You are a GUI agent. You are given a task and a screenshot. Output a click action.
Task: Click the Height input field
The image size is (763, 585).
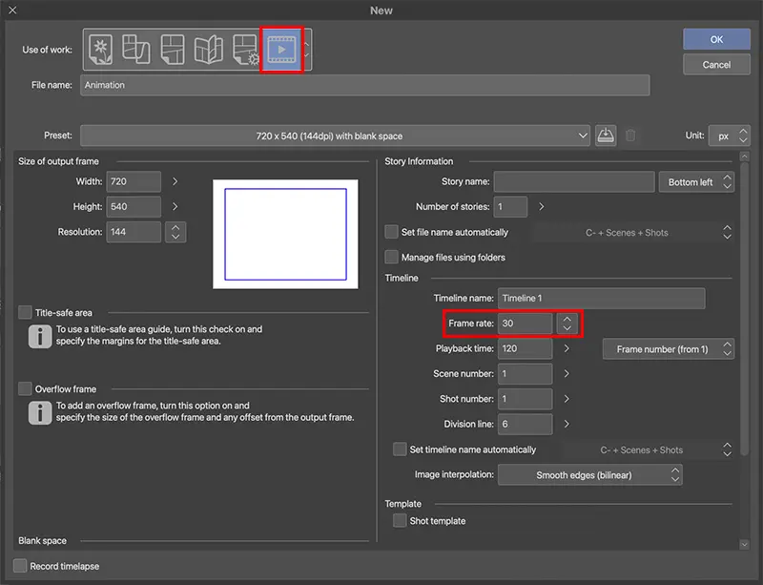point(134,206)
